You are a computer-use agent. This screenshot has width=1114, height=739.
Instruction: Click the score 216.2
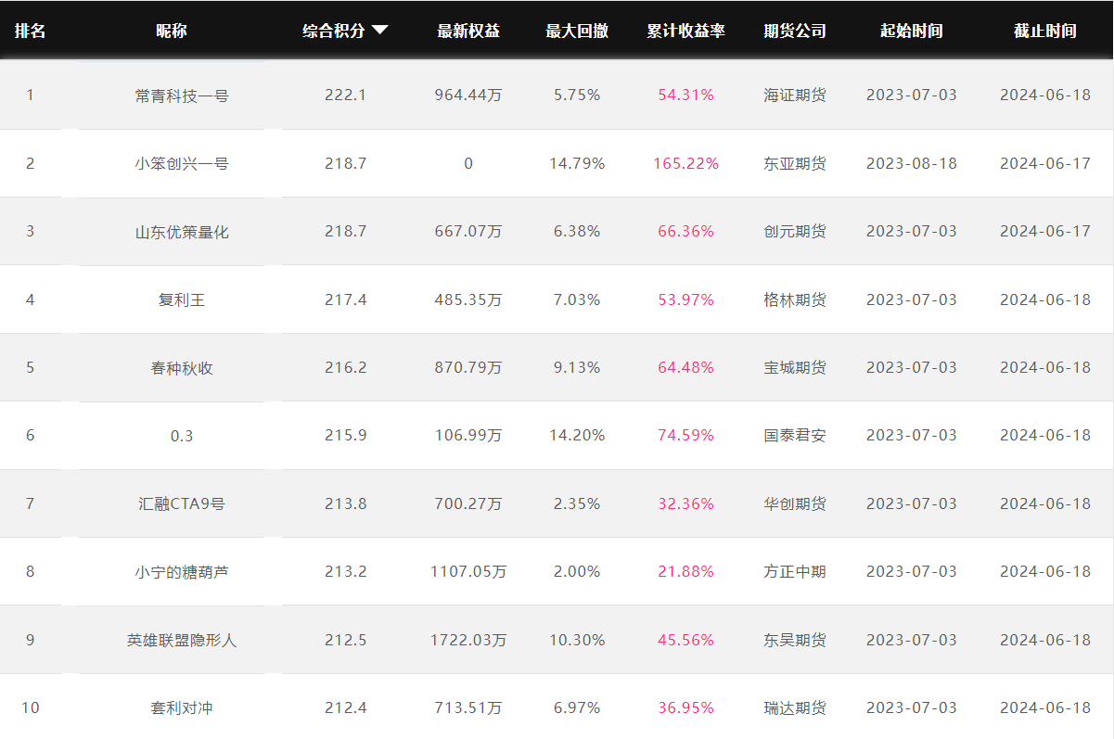[x=346, y=368]
